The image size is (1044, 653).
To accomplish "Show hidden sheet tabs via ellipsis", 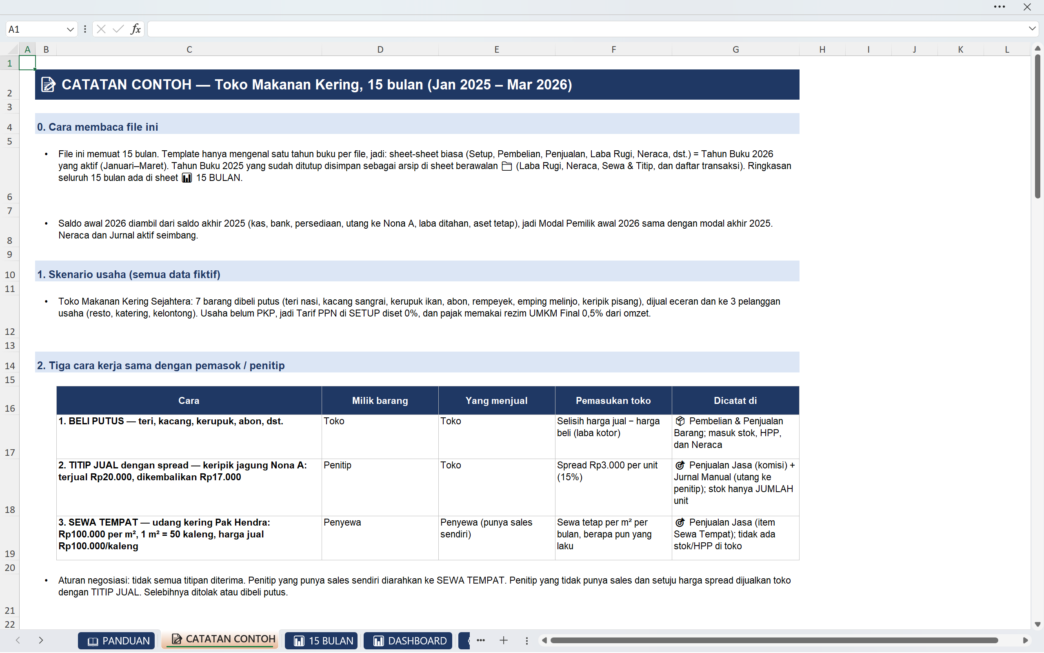I will coord(481,640).
